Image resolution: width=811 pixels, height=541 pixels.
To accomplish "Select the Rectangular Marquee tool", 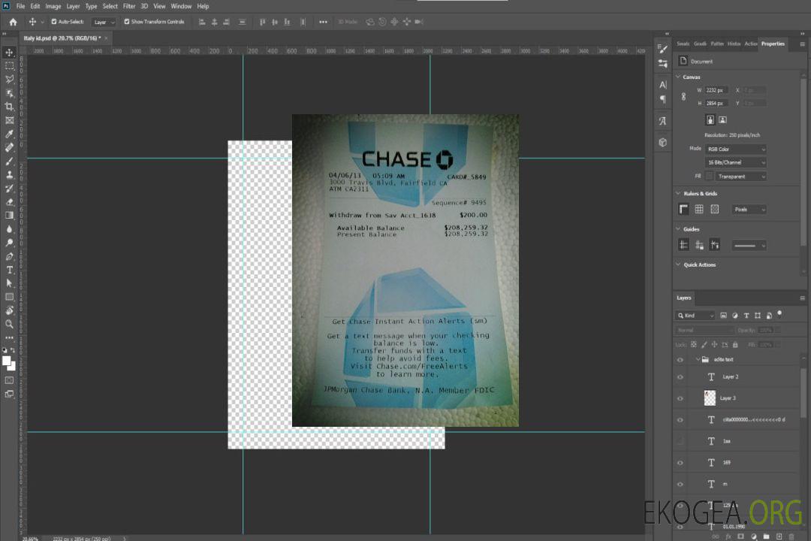I will [x=9, y=66].
